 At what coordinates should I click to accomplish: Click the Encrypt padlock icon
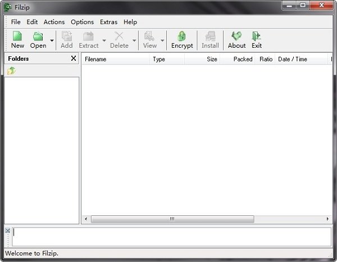pyautogui.click(x=182, y=38)
